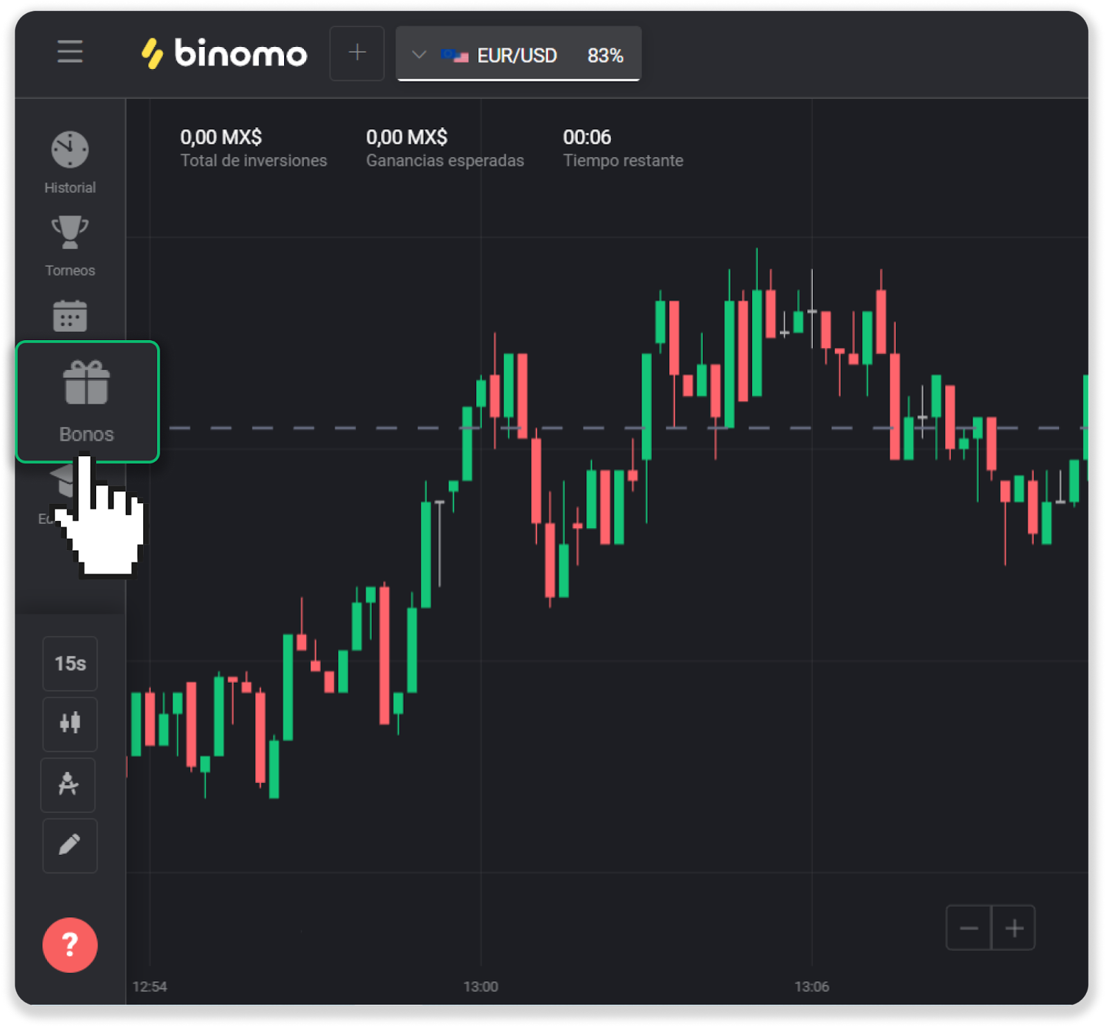Screen dimensions: 1106x1027
Task: Click the Binomo logo
Action: (225, 53)
